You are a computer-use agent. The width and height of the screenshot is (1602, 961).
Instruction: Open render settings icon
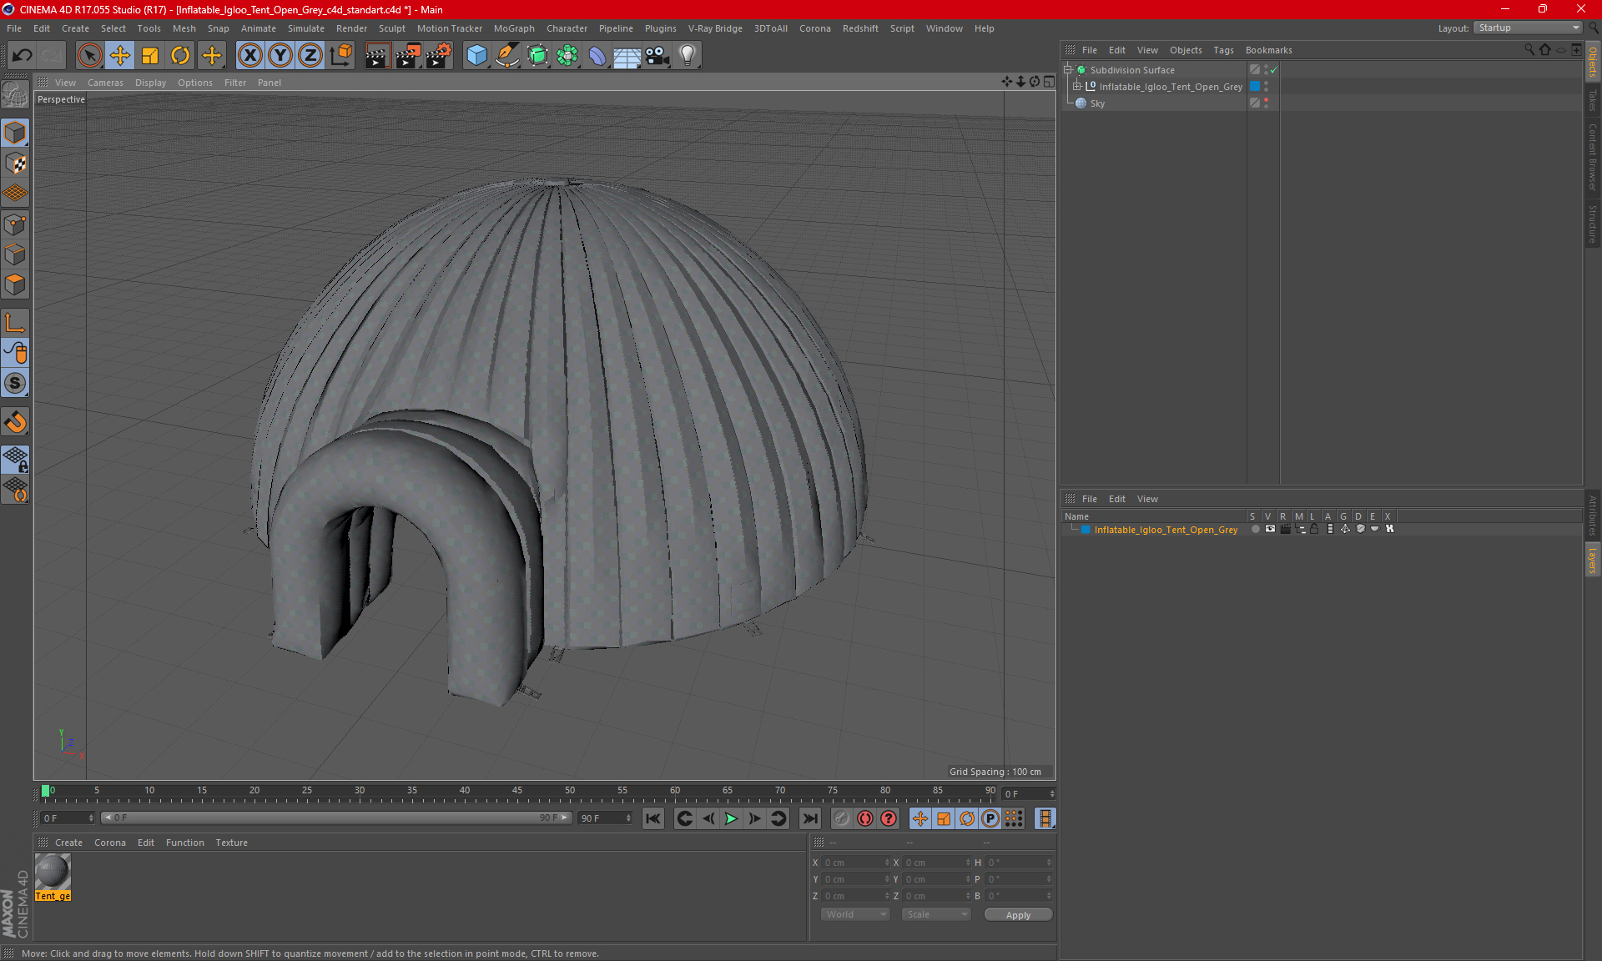[x=439, y=56]
